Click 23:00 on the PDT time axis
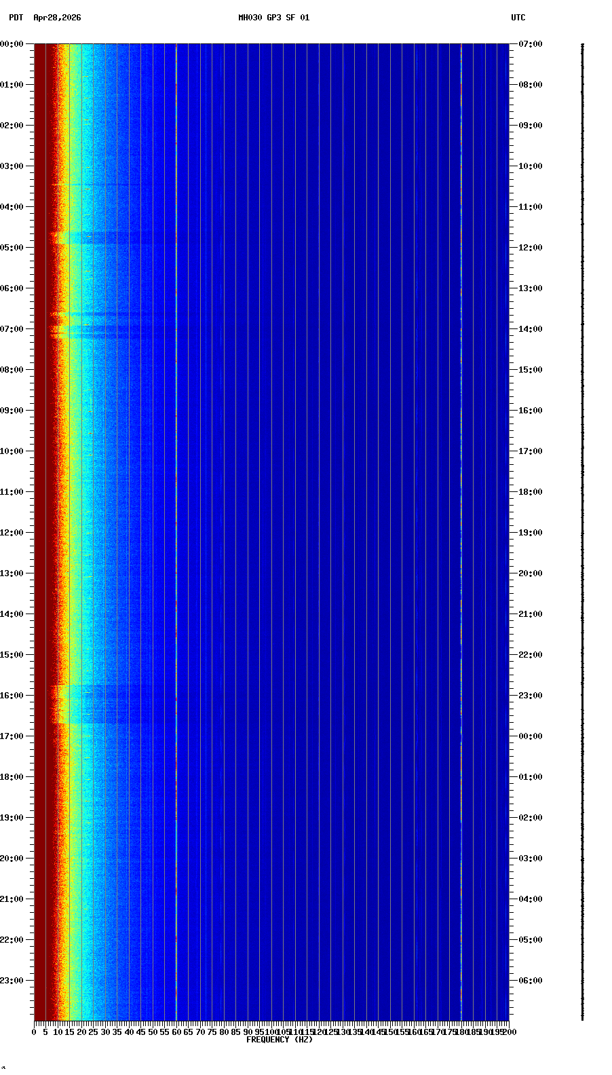Viewport: 612px width, 1075px height. tap(12, 981)
